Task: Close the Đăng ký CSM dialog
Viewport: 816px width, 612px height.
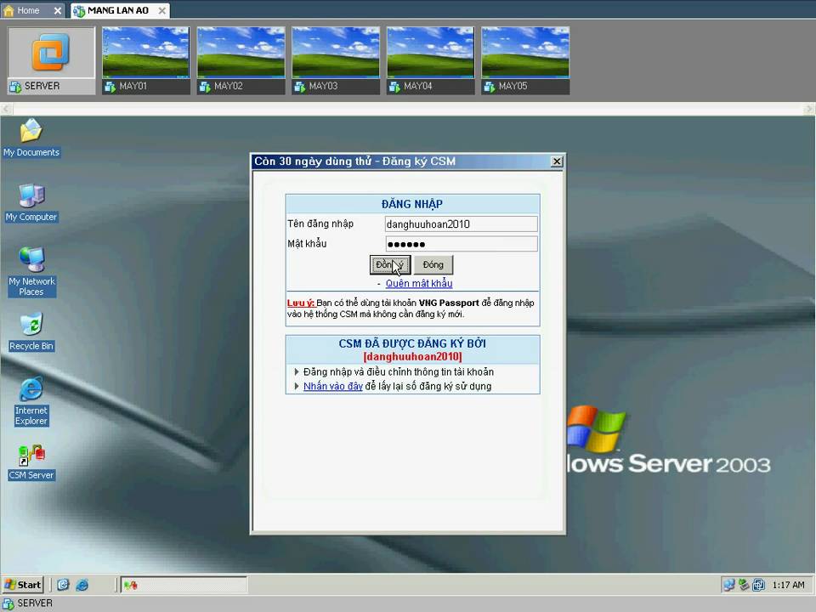Action: point(556,161)
